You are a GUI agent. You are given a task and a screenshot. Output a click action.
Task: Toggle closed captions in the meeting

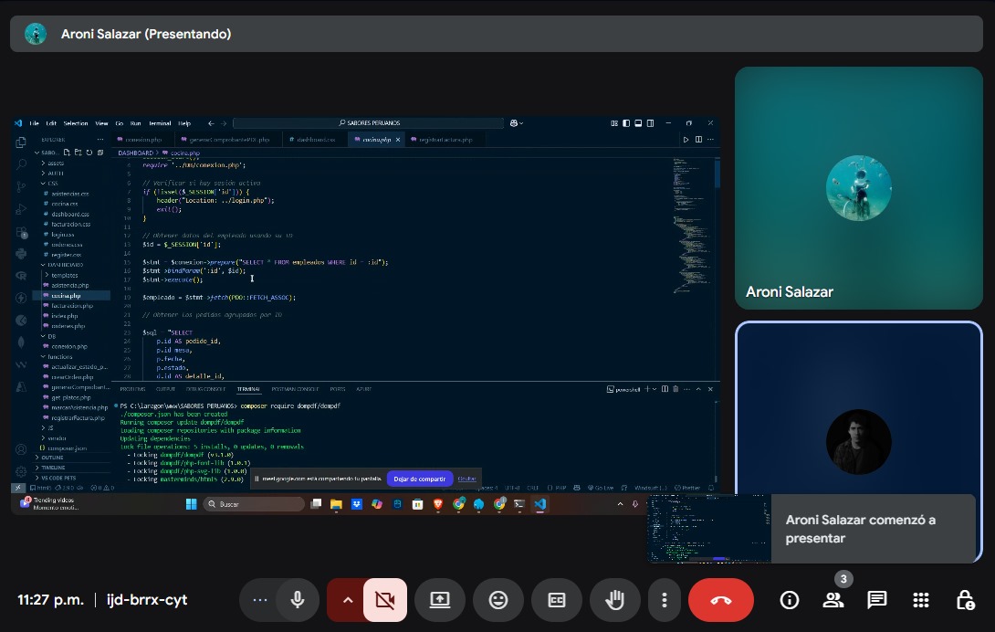click(556, 600)
